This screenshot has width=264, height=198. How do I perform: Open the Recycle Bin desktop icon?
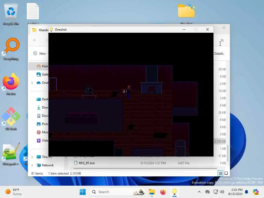(x=11, y=14)
